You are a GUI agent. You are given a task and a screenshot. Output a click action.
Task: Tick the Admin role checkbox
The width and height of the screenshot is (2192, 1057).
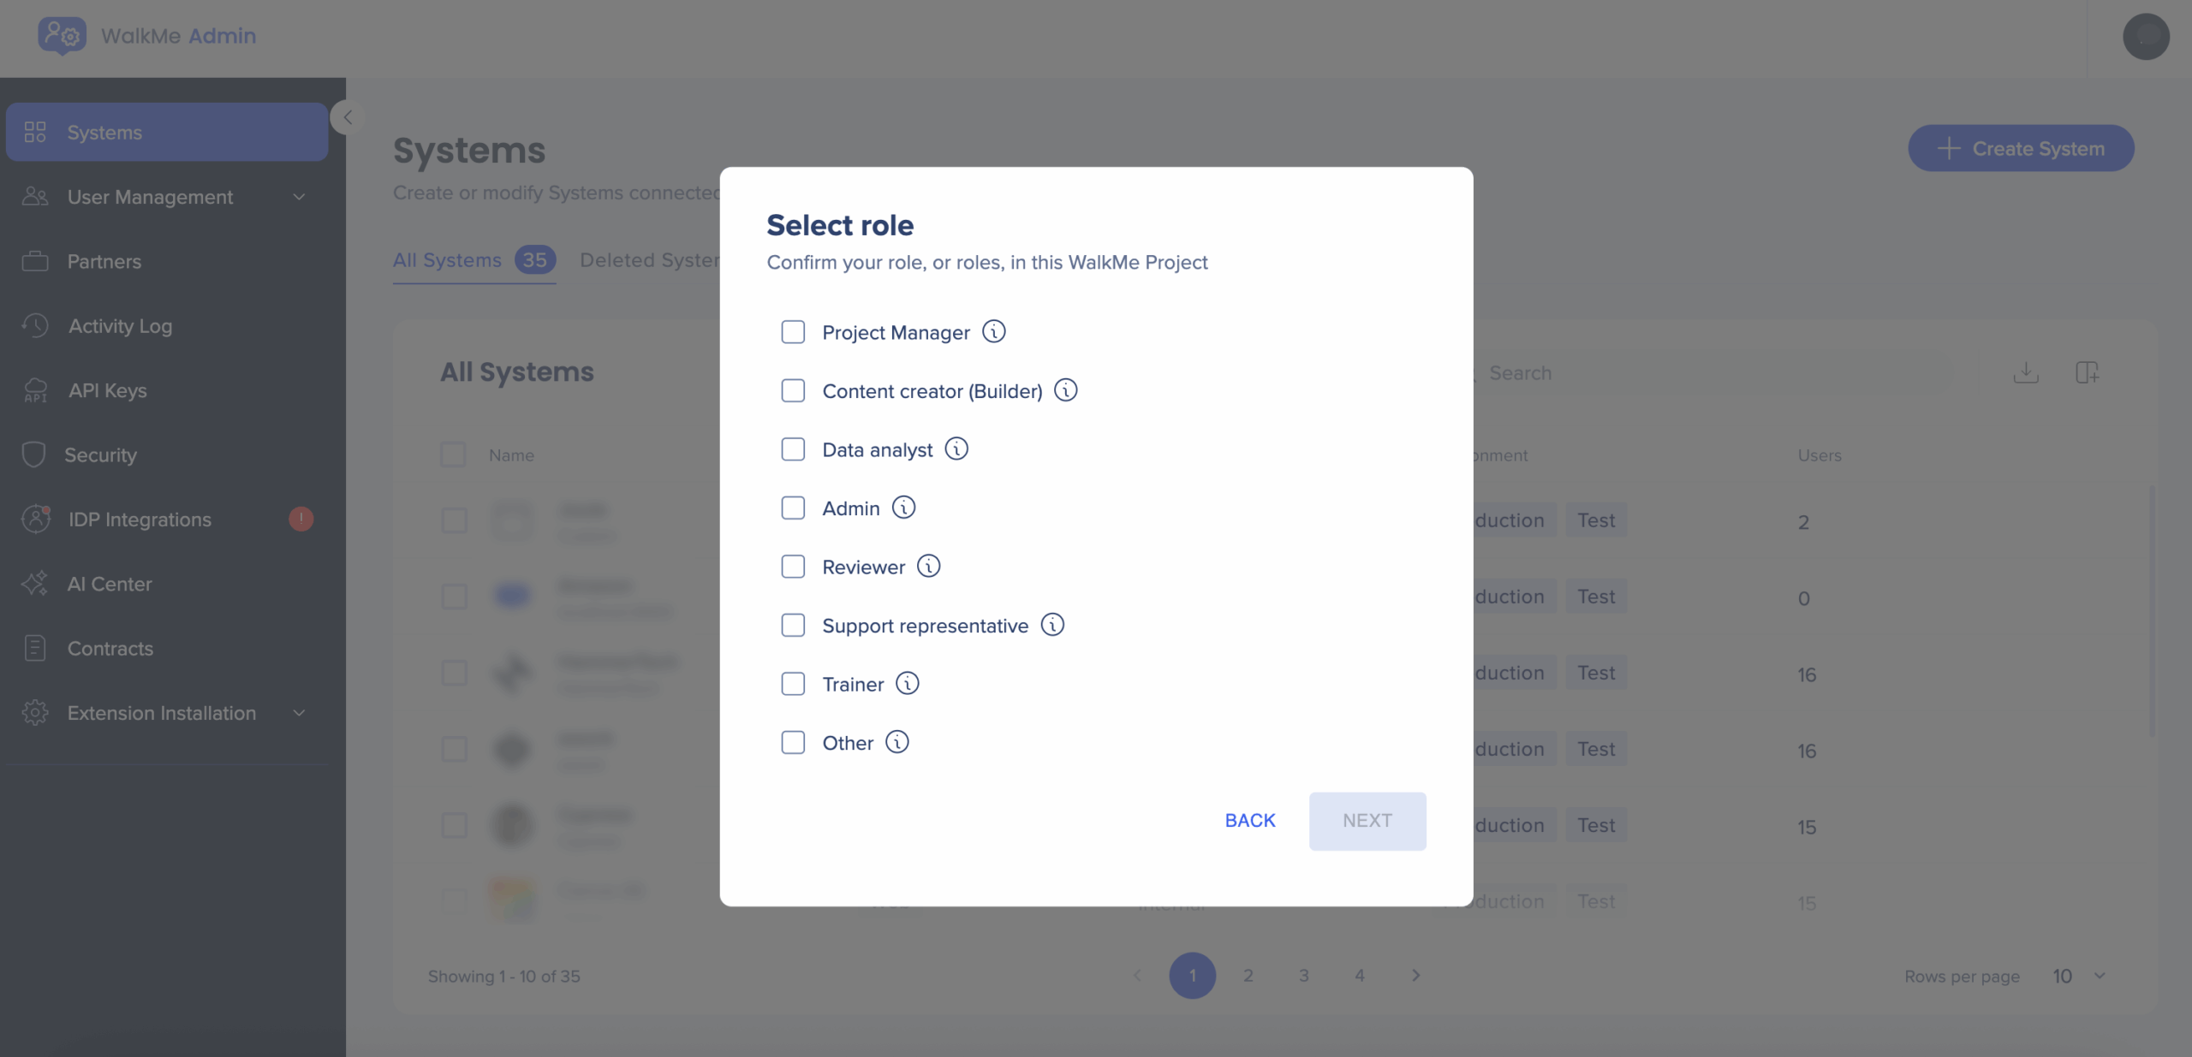click(793, 508)
